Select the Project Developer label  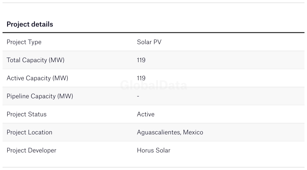tap(31, 150)
